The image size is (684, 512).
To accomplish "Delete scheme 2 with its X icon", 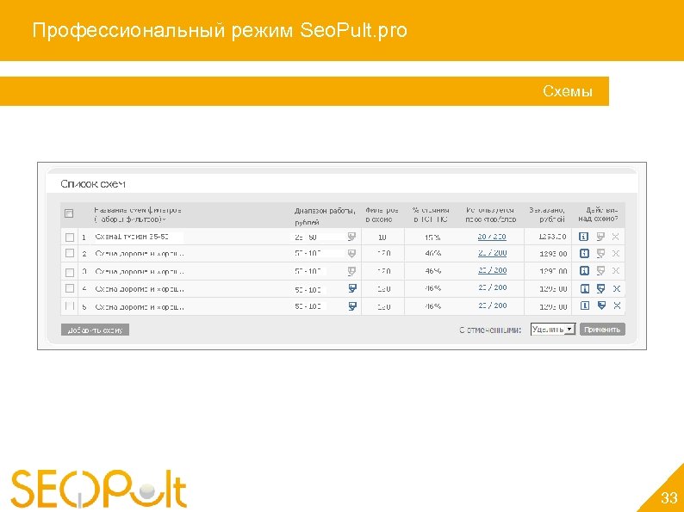I will click(x=615, y=253).
